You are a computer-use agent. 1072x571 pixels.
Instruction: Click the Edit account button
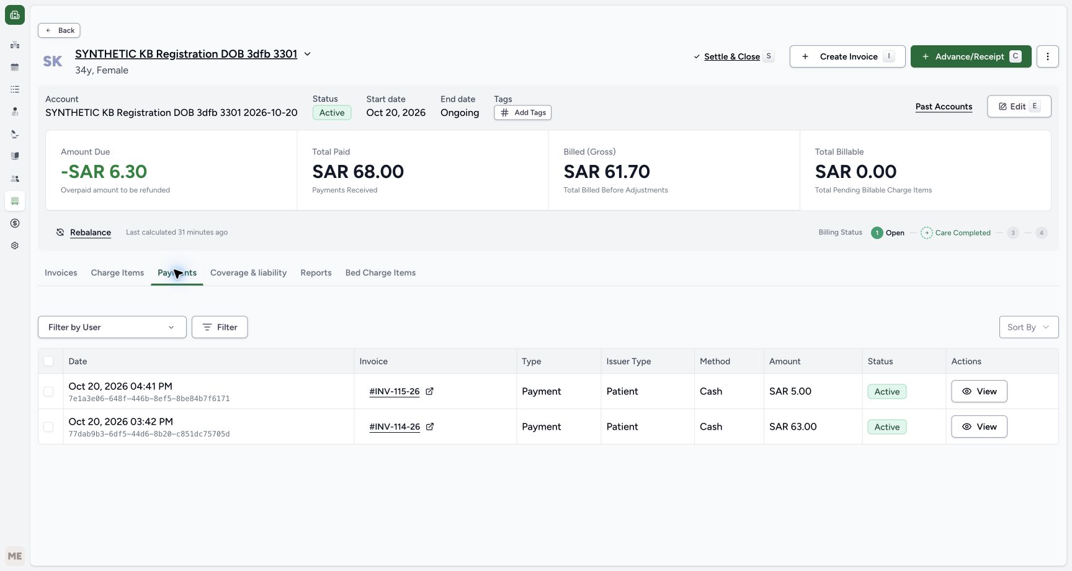[1019, 107]
